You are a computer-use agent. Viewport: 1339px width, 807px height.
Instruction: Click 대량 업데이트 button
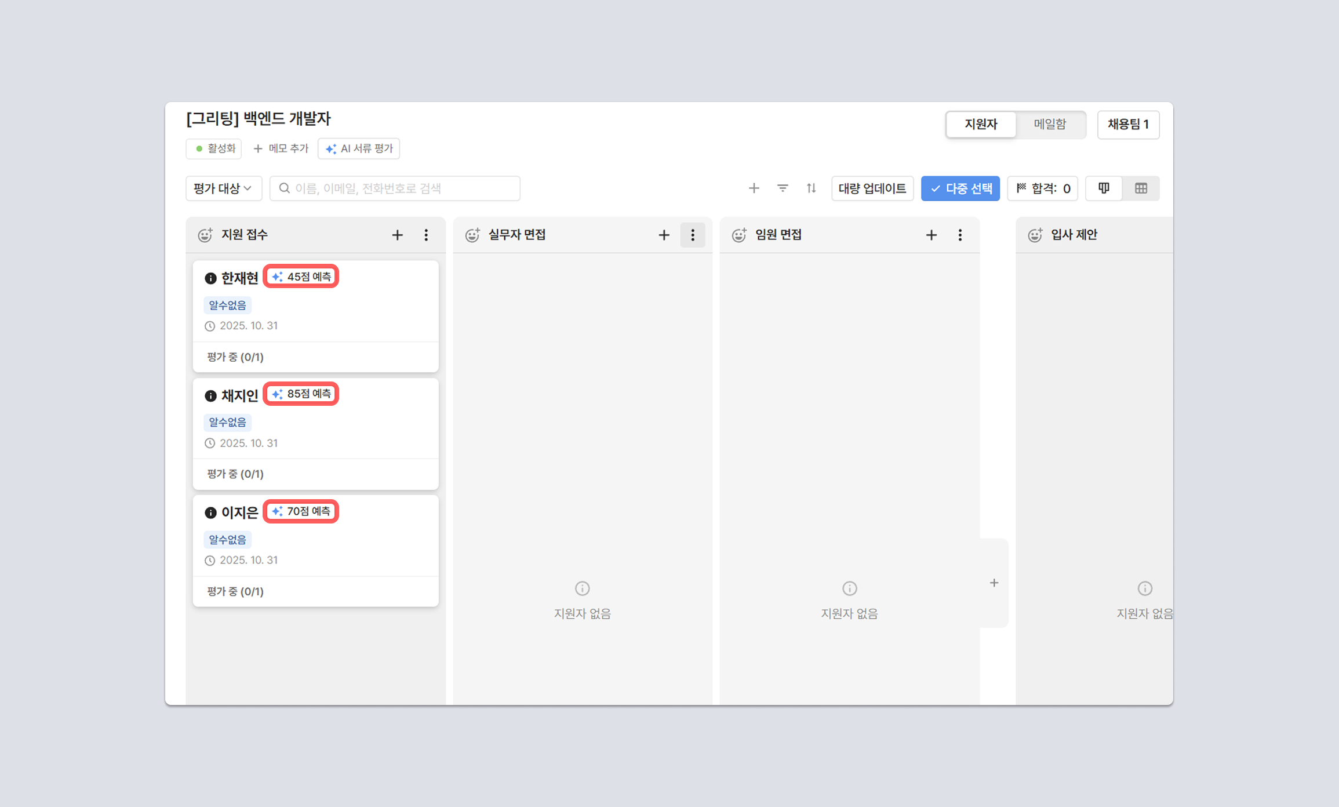(x=872, y=188)
